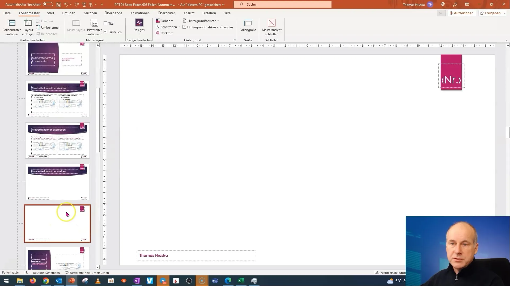Click the Thomas Hruska input field at bottom
Screen dimensions: 510x286
(196, 255)
